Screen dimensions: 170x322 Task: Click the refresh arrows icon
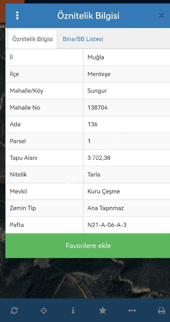[x=14, y=310]
